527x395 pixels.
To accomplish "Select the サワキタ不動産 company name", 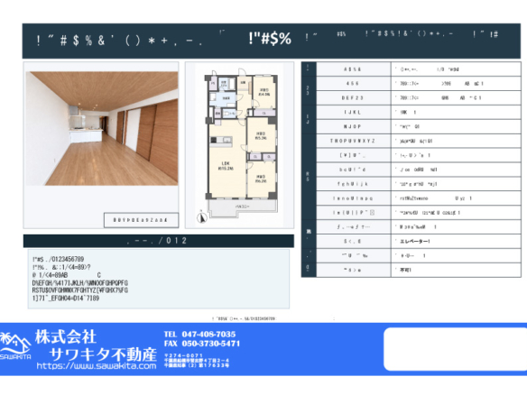I will click(x=103, y=354).
